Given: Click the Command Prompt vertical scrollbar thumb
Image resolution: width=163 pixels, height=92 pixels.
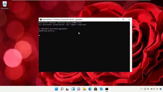Looking at the screenshot, I should 131,25.
